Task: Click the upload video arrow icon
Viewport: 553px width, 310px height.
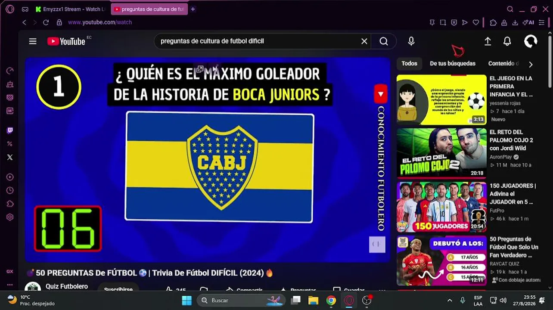Action: click(x=488, y=41)
